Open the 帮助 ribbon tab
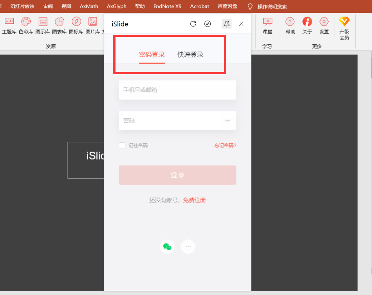The height and width of the screenshot is (295, 372). 140,7
